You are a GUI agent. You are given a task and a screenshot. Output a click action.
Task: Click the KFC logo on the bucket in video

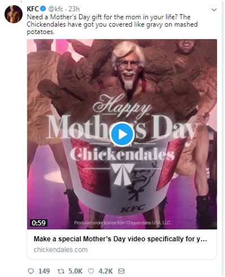[133, 208]
